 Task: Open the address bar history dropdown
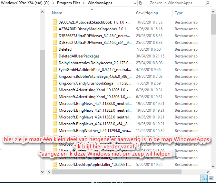coord(135,3)
